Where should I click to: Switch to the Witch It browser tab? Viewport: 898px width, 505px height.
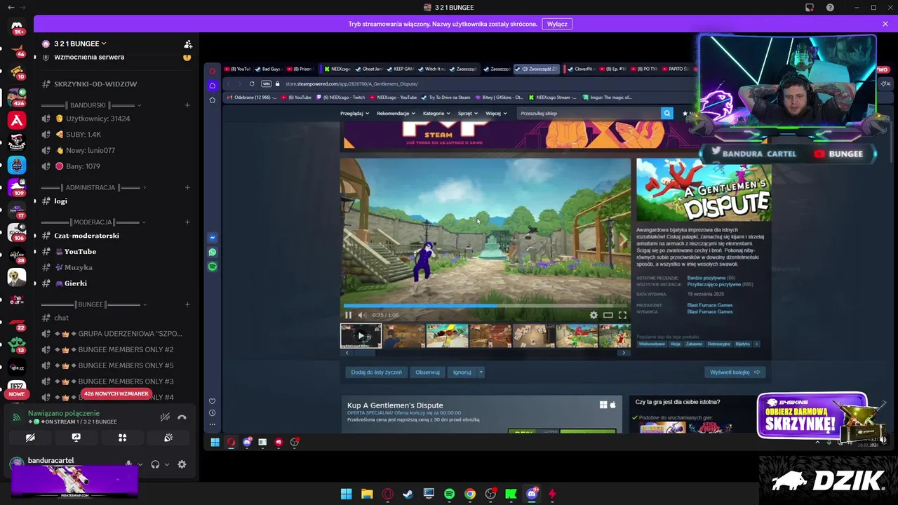(x=431, y=69)
